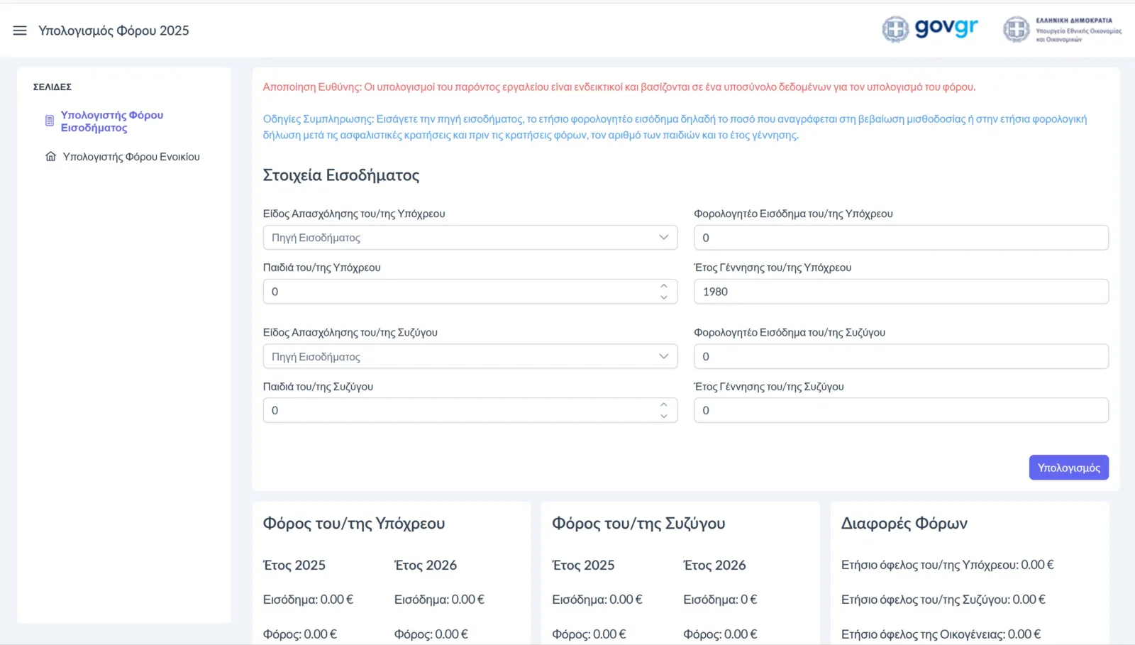Open the hamburger navigation menu

[x=20, y=31]
